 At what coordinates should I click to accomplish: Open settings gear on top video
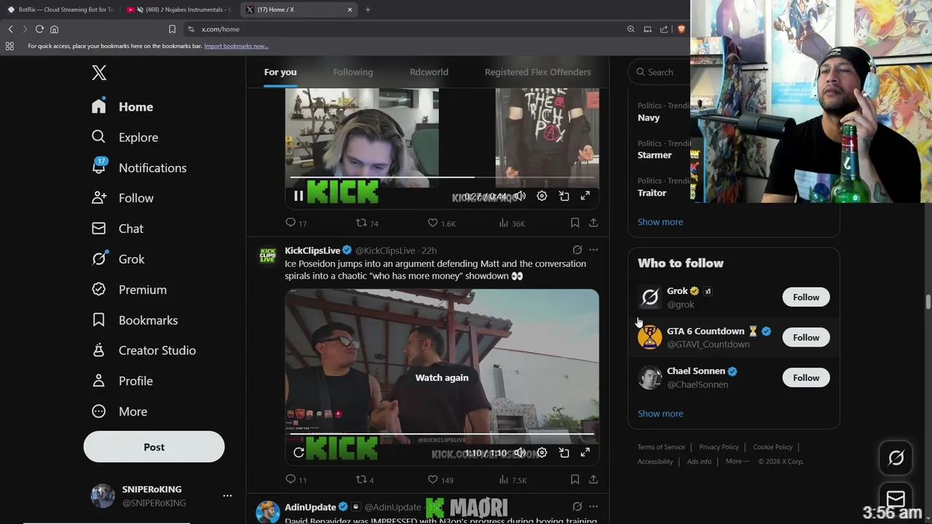tap(542, 196)
